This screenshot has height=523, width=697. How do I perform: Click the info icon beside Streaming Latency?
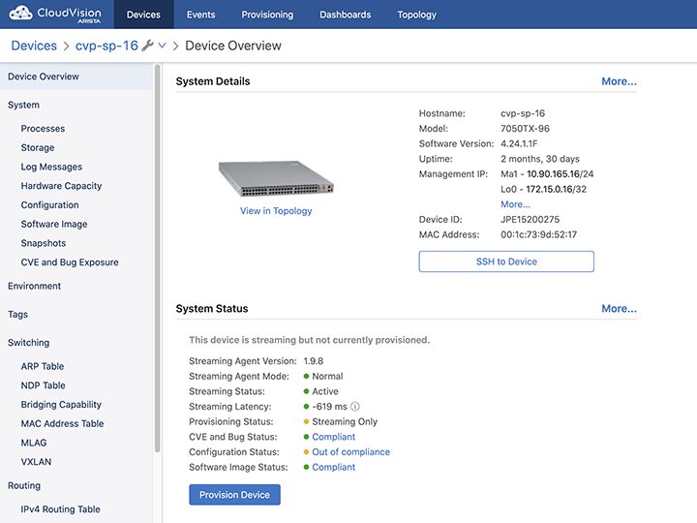(x=354, y=407)
